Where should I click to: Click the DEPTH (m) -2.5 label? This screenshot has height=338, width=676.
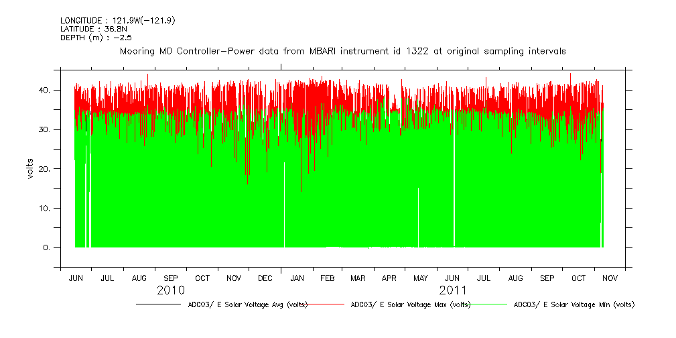pyautogui.click(x=94, y=37)
